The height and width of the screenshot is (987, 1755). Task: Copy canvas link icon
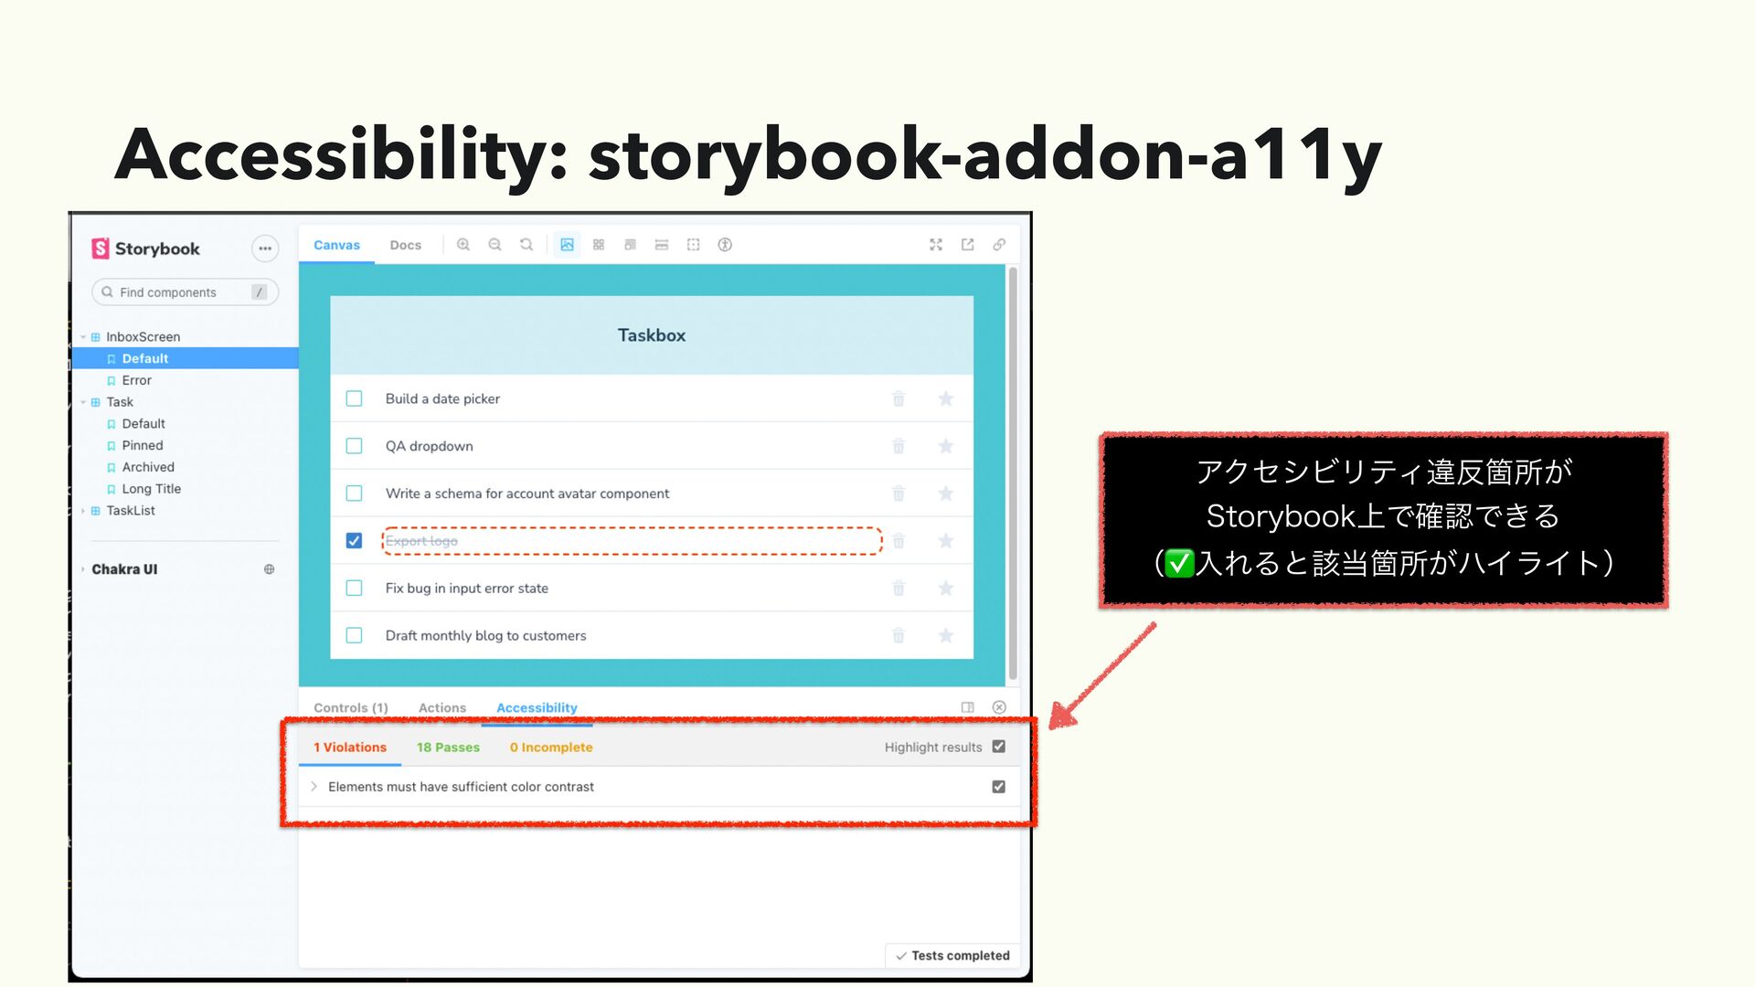pyautogui.click(x=999, y=245)
